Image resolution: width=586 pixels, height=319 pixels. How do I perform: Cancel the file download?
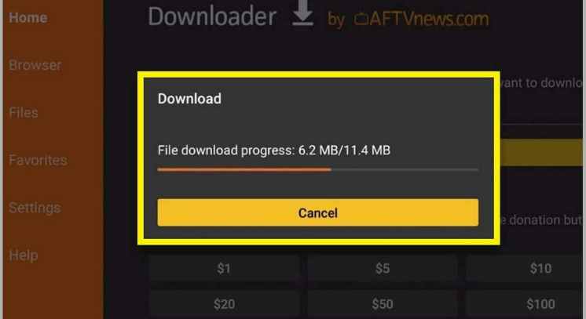coord(317,212)
